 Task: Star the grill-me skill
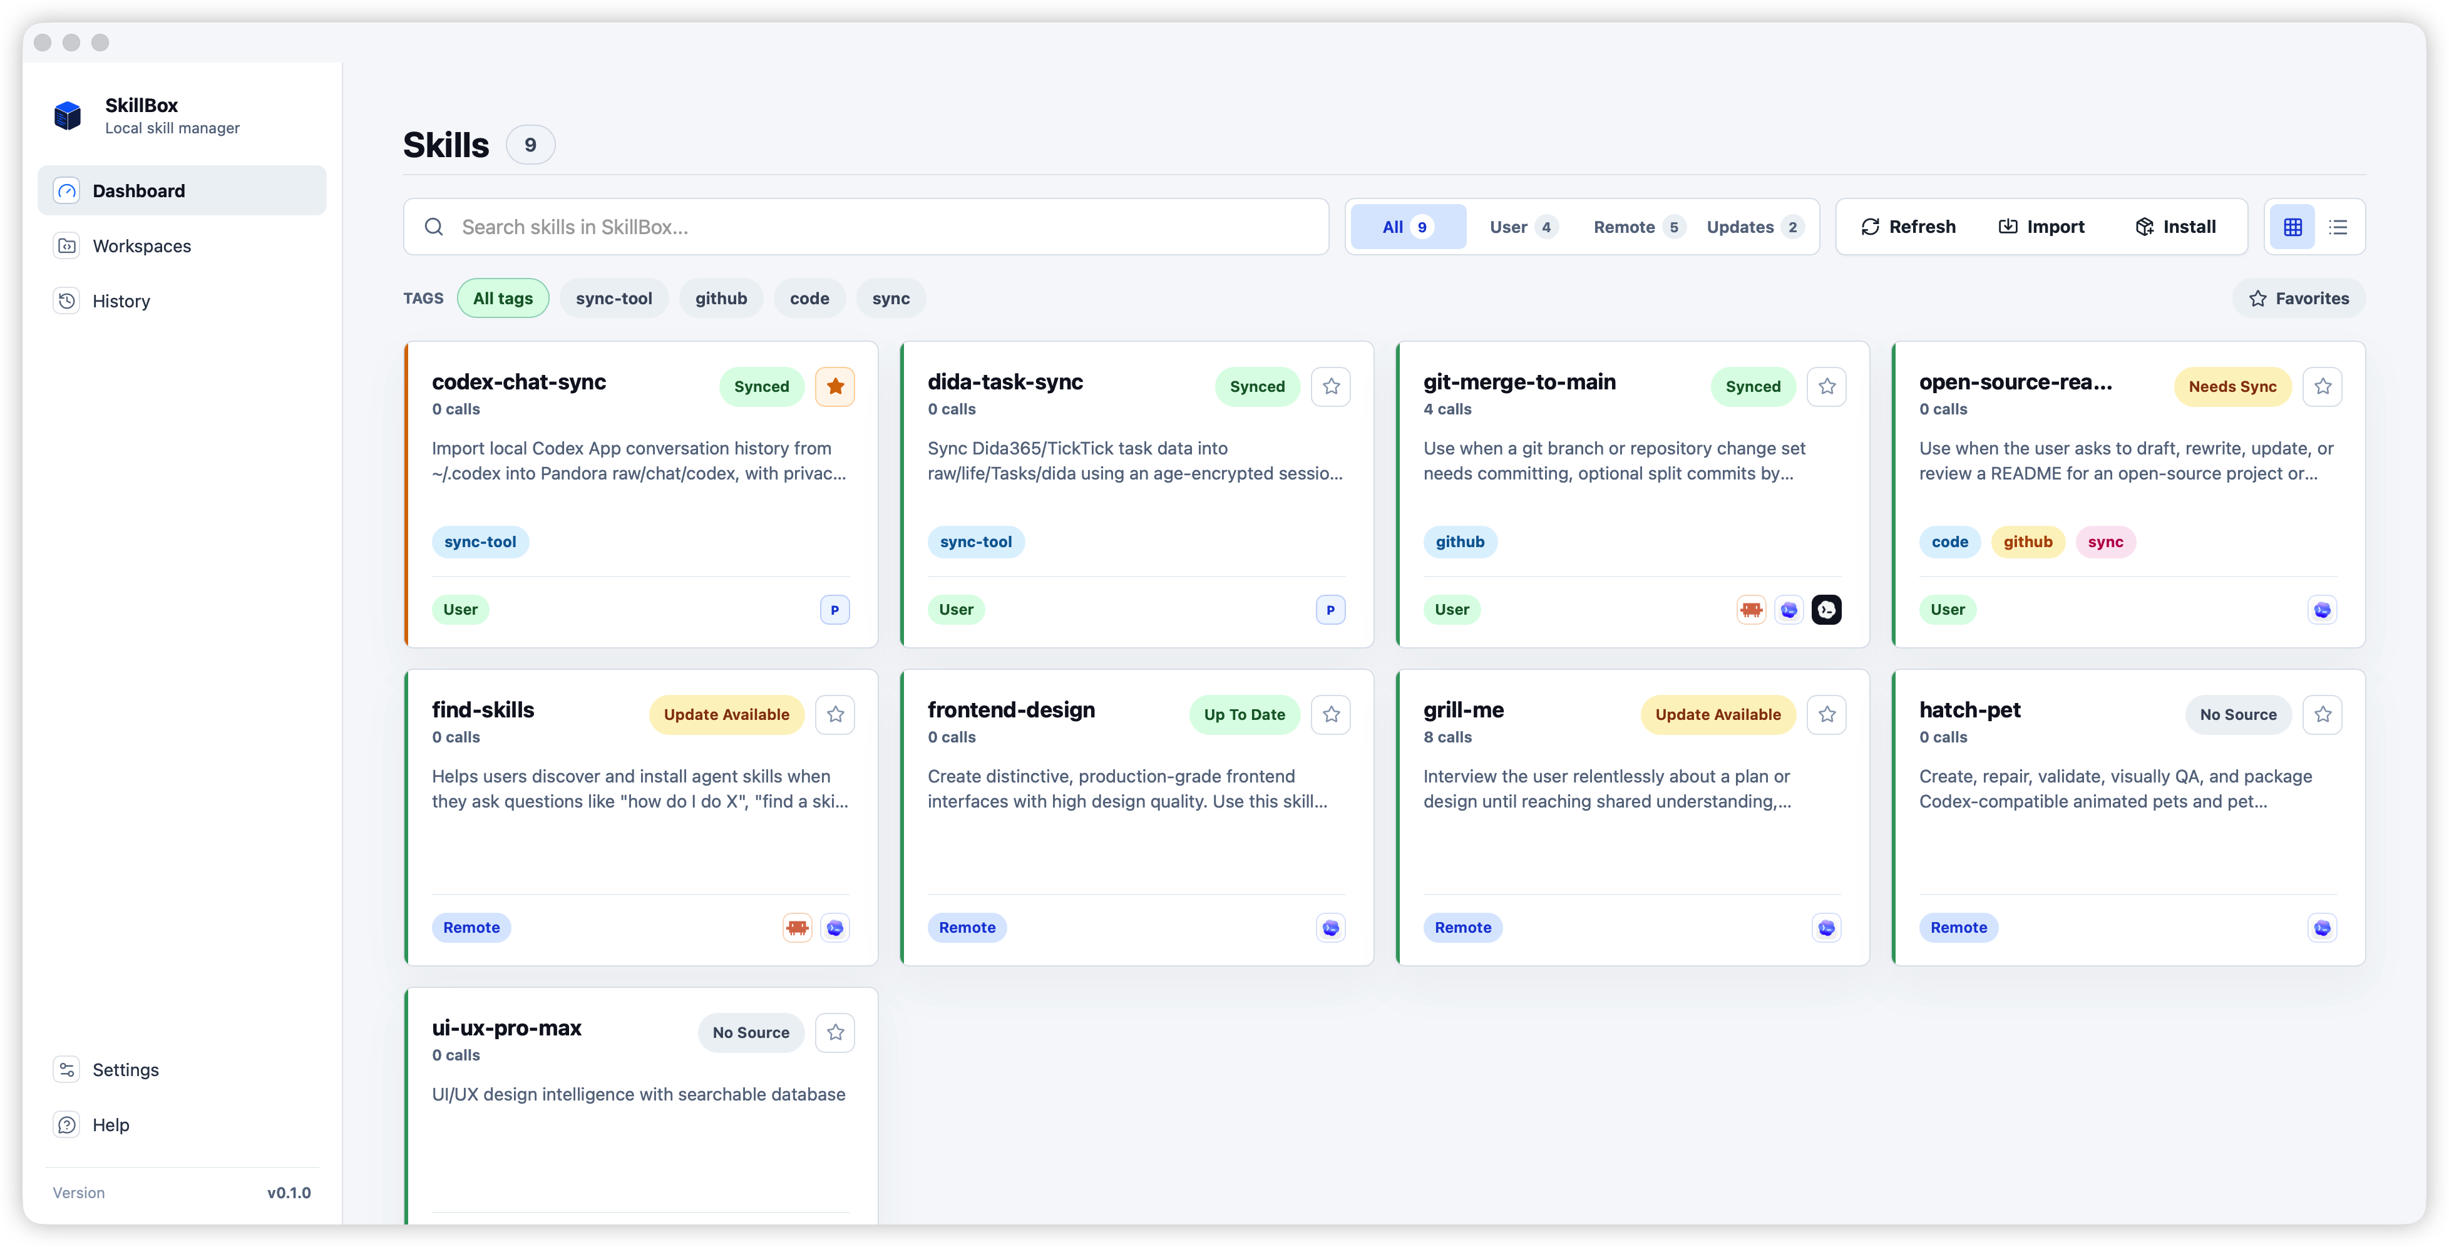tap(1826, 715)
